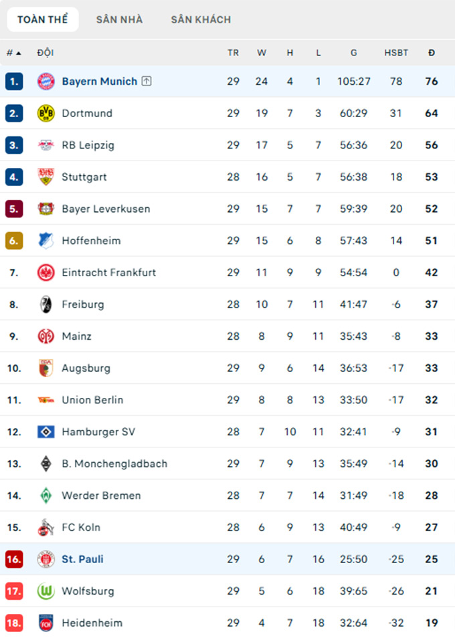Click the Hamburger SV diamond logo
Image resolution: width=455 pixels, height=638 pixels.
point(45,432)
